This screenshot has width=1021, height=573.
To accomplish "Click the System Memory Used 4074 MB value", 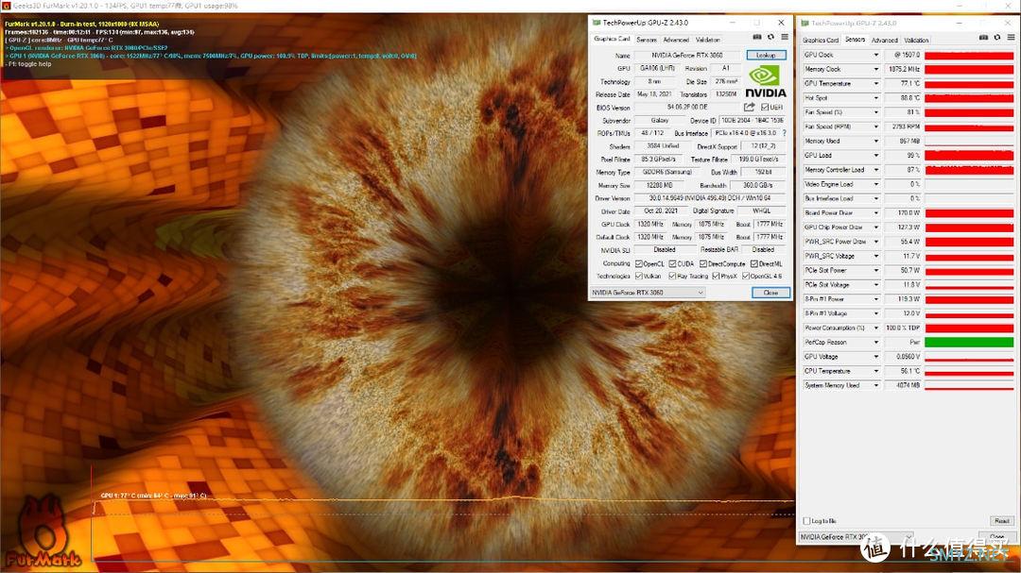I will pos(904,386).
